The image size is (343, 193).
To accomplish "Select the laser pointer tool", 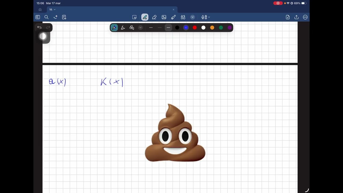I will coord(173,17).
